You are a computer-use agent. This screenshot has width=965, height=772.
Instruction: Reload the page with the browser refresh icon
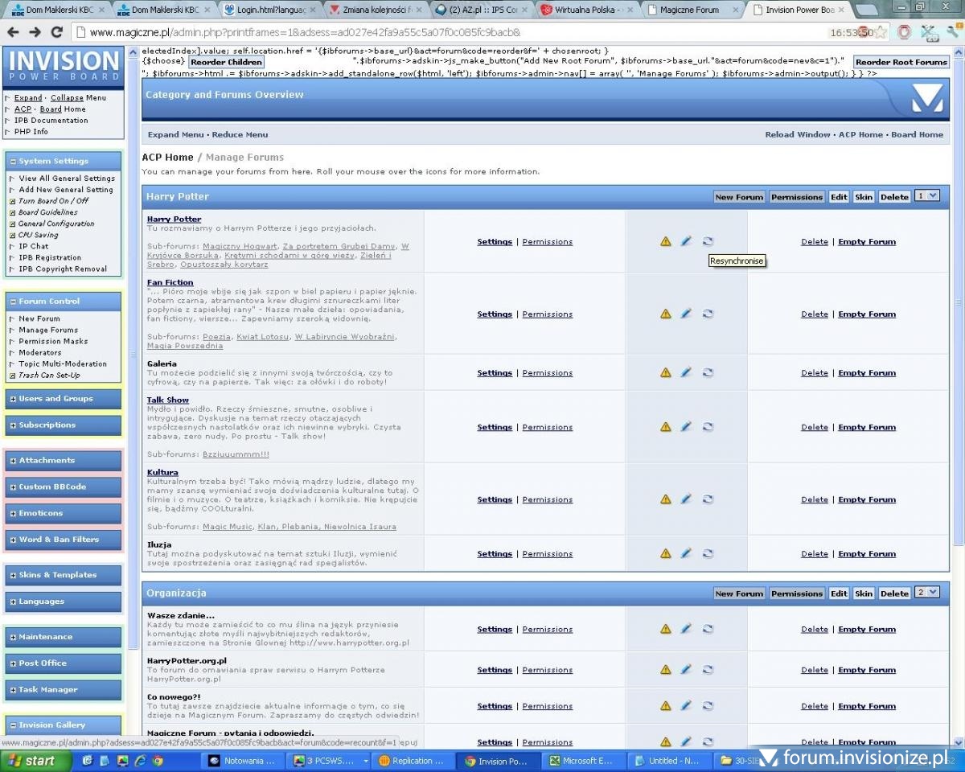56,32
